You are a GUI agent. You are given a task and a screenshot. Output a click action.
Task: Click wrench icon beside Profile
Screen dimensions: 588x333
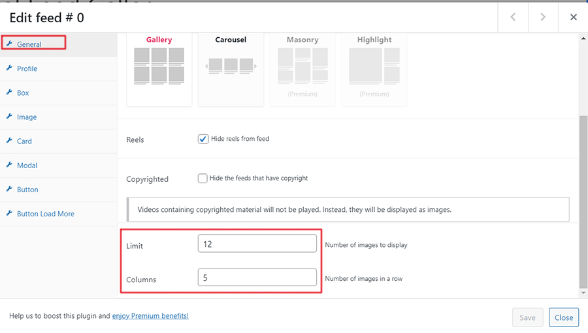[x=10, y=68]
